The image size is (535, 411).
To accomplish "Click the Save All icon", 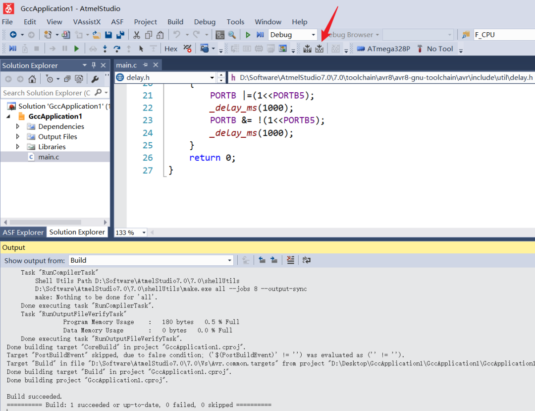I will [x=120, y=35].
